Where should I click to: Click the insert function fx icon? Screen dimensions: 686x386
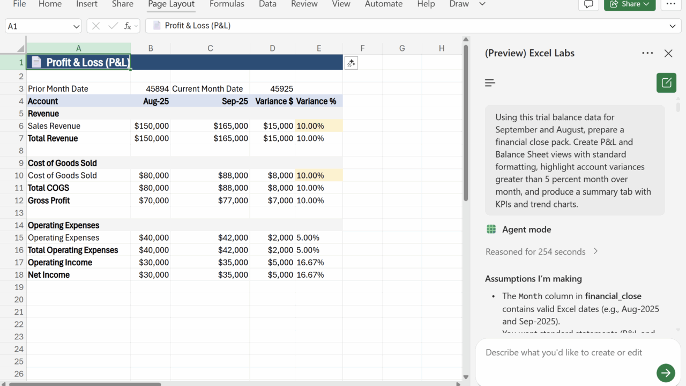coord(128,26)
